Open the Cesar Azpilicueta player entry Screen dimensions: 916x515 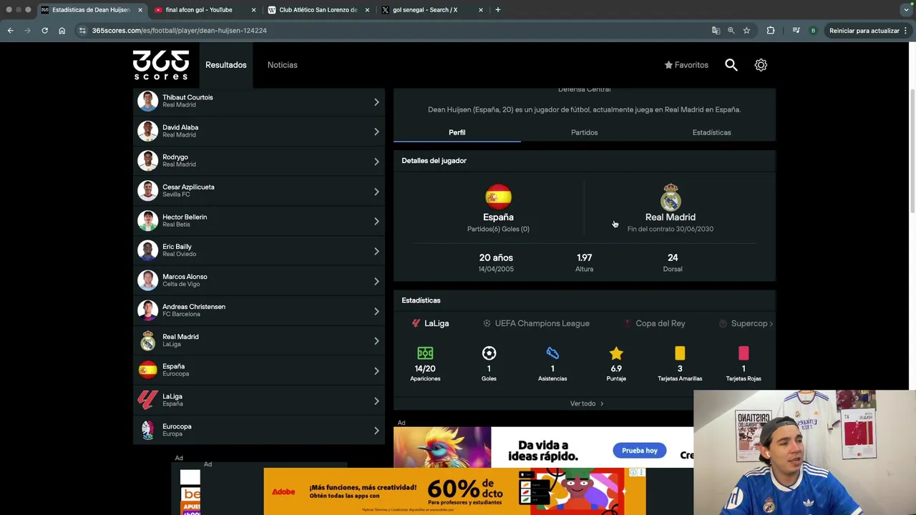(x=259, y=191)
